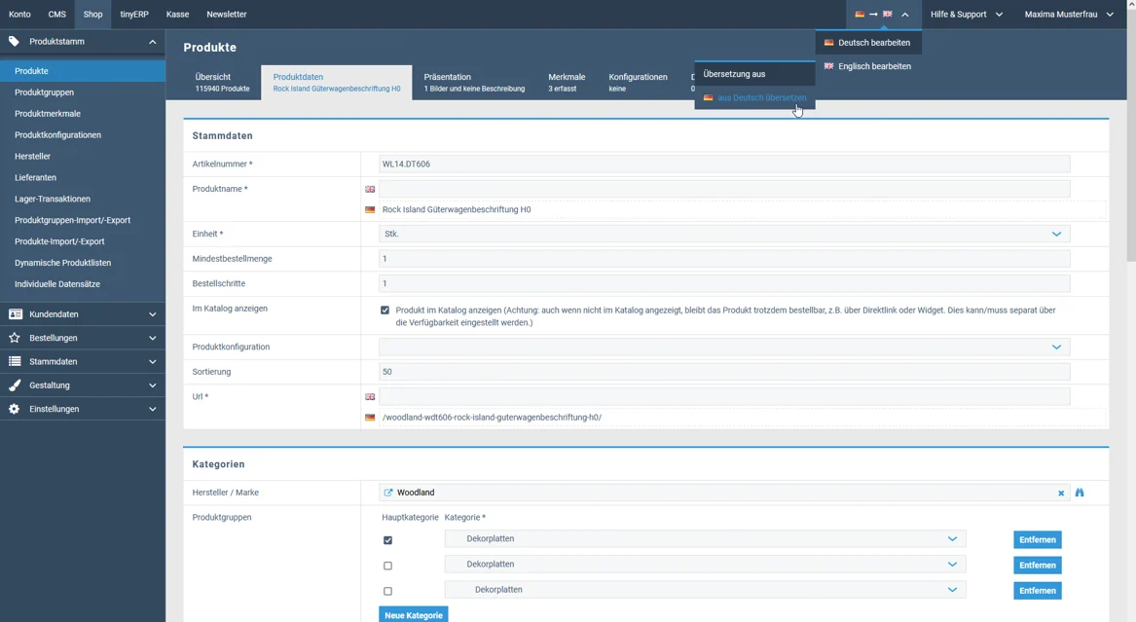
Task: Open Maxima Musterfrau user menu
Action: pyautogui.click(x=1069, y=14)
